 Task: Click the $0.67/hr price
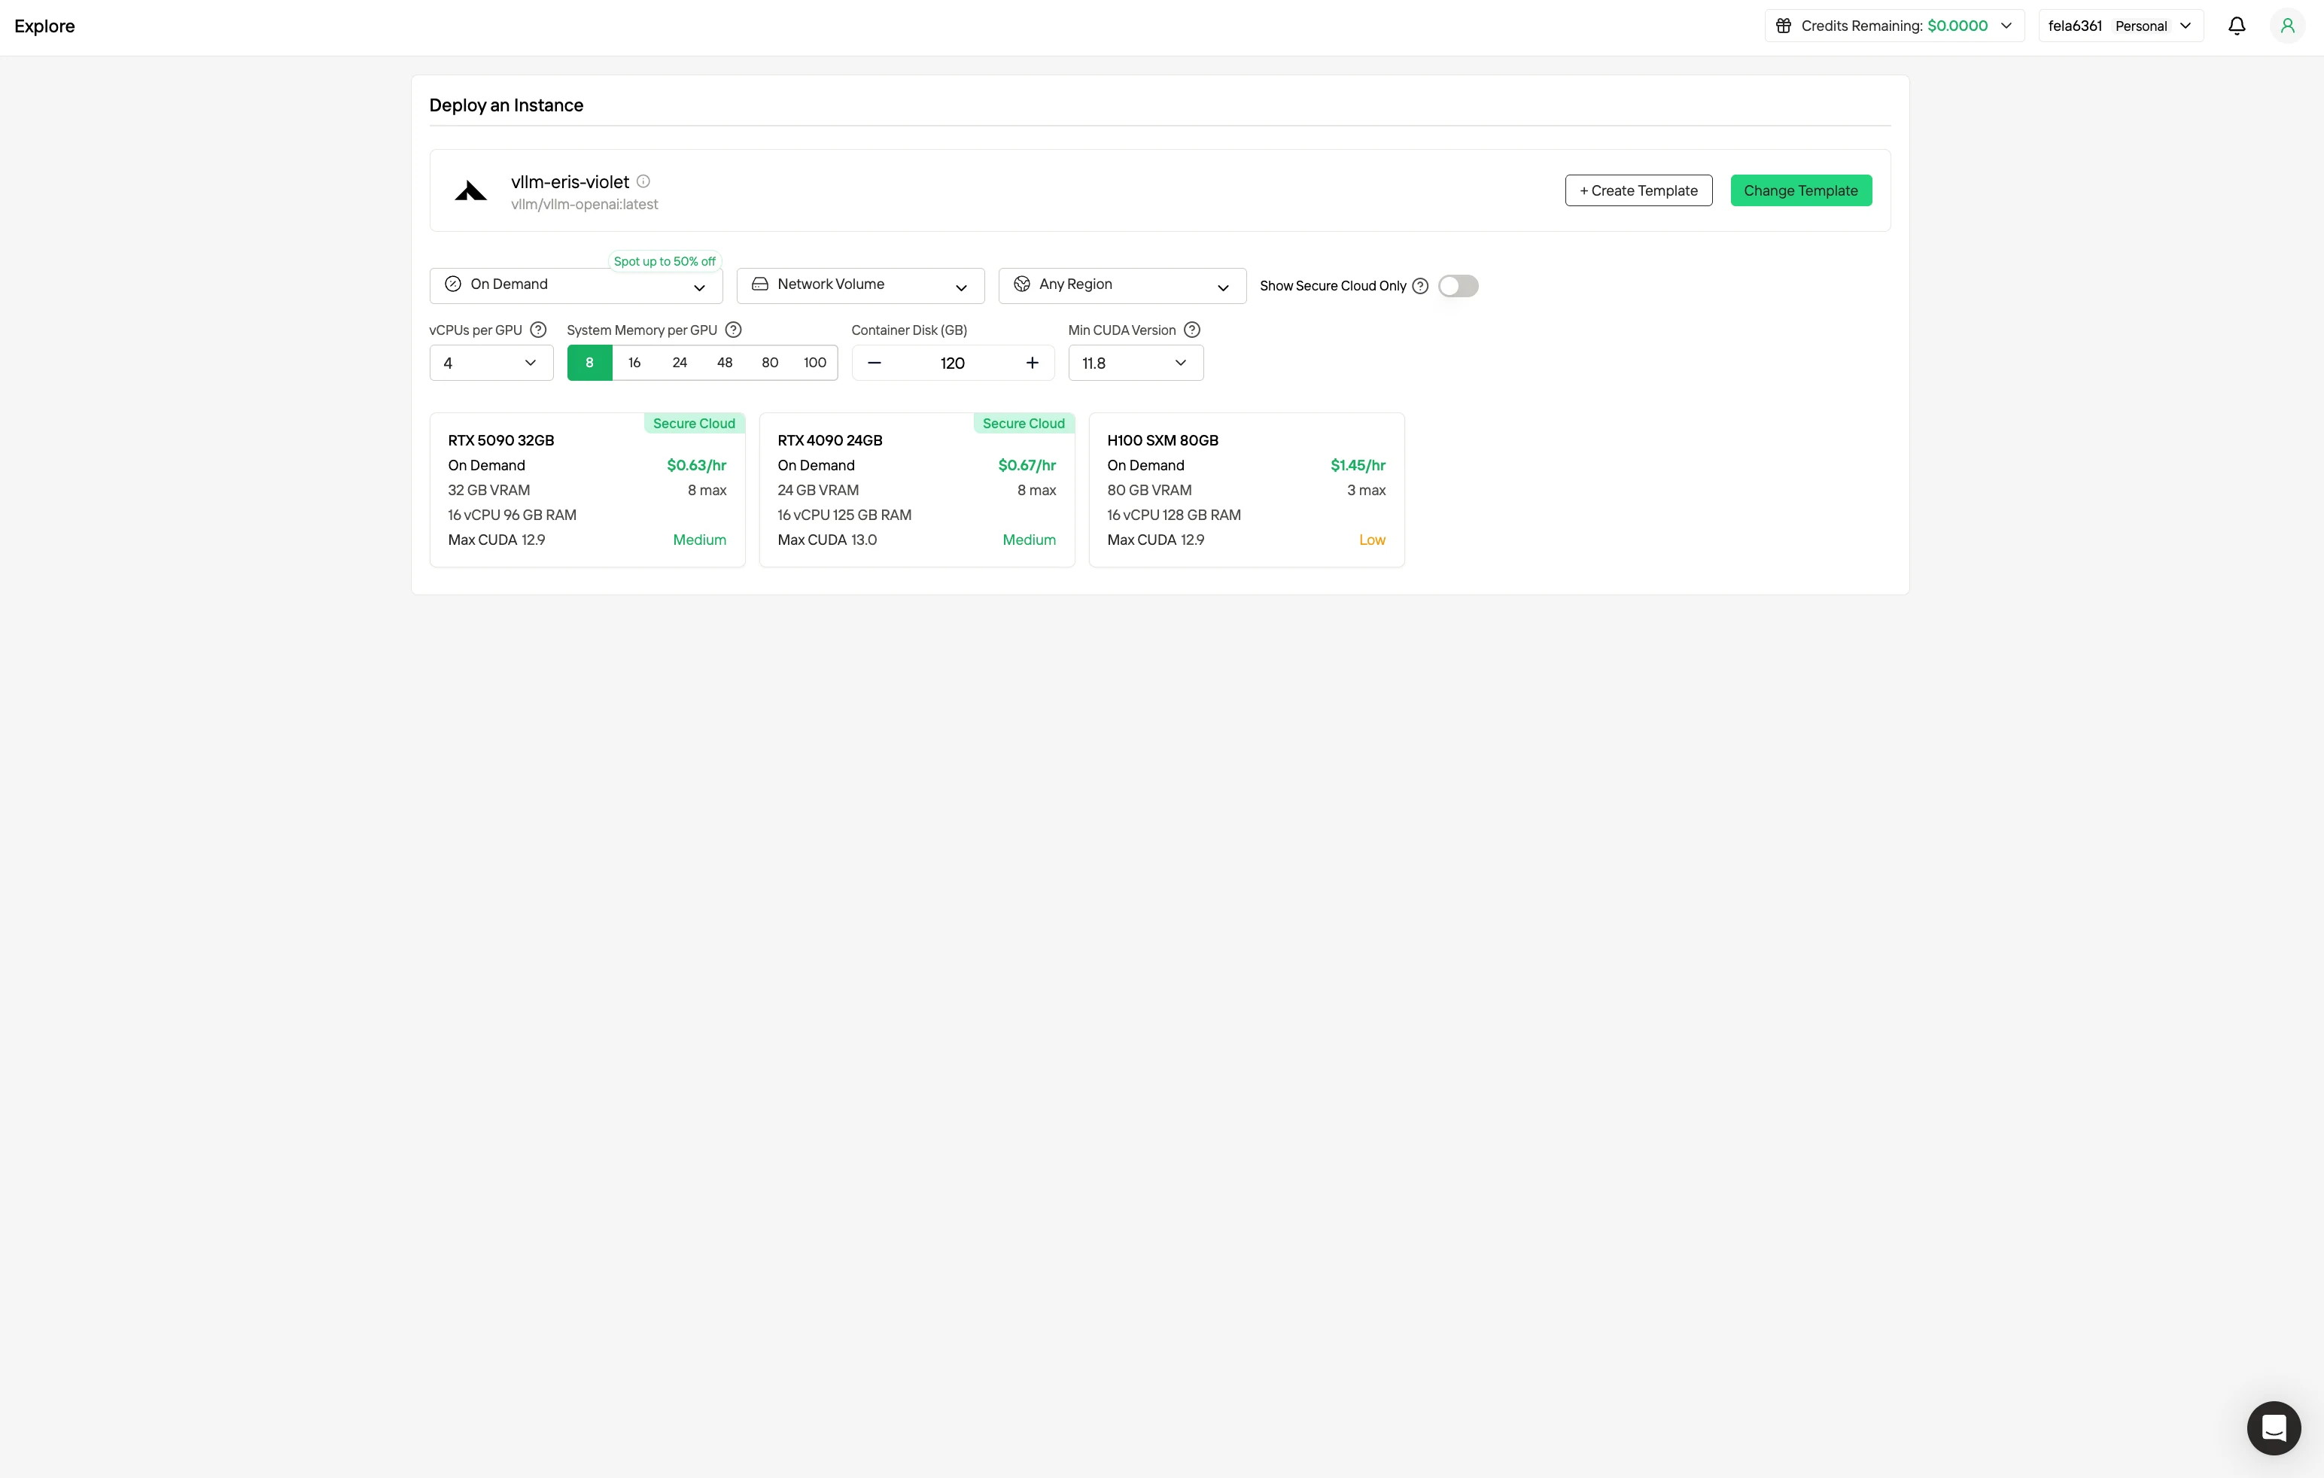1027,465
